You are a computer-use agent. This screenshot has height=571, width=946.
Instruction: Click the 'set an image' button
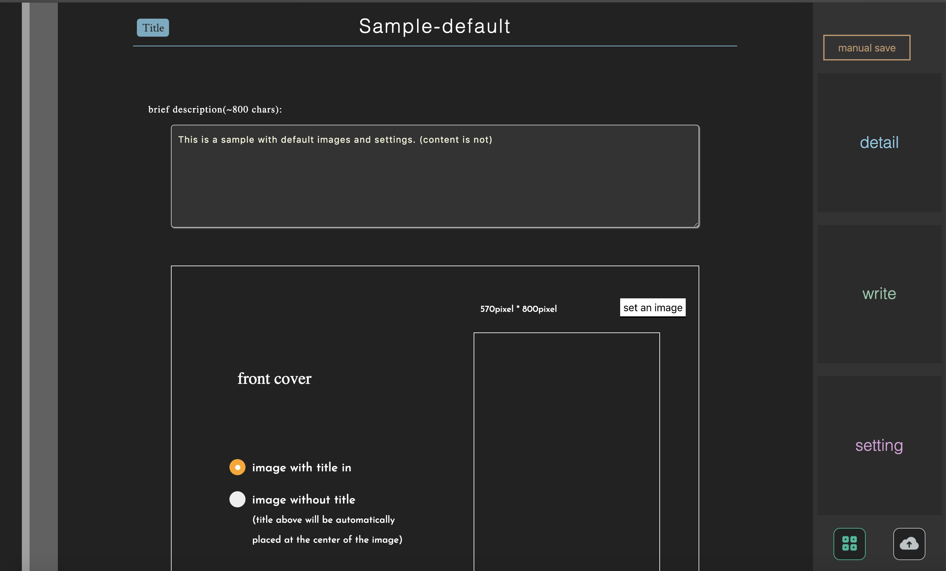pos(652,307)
